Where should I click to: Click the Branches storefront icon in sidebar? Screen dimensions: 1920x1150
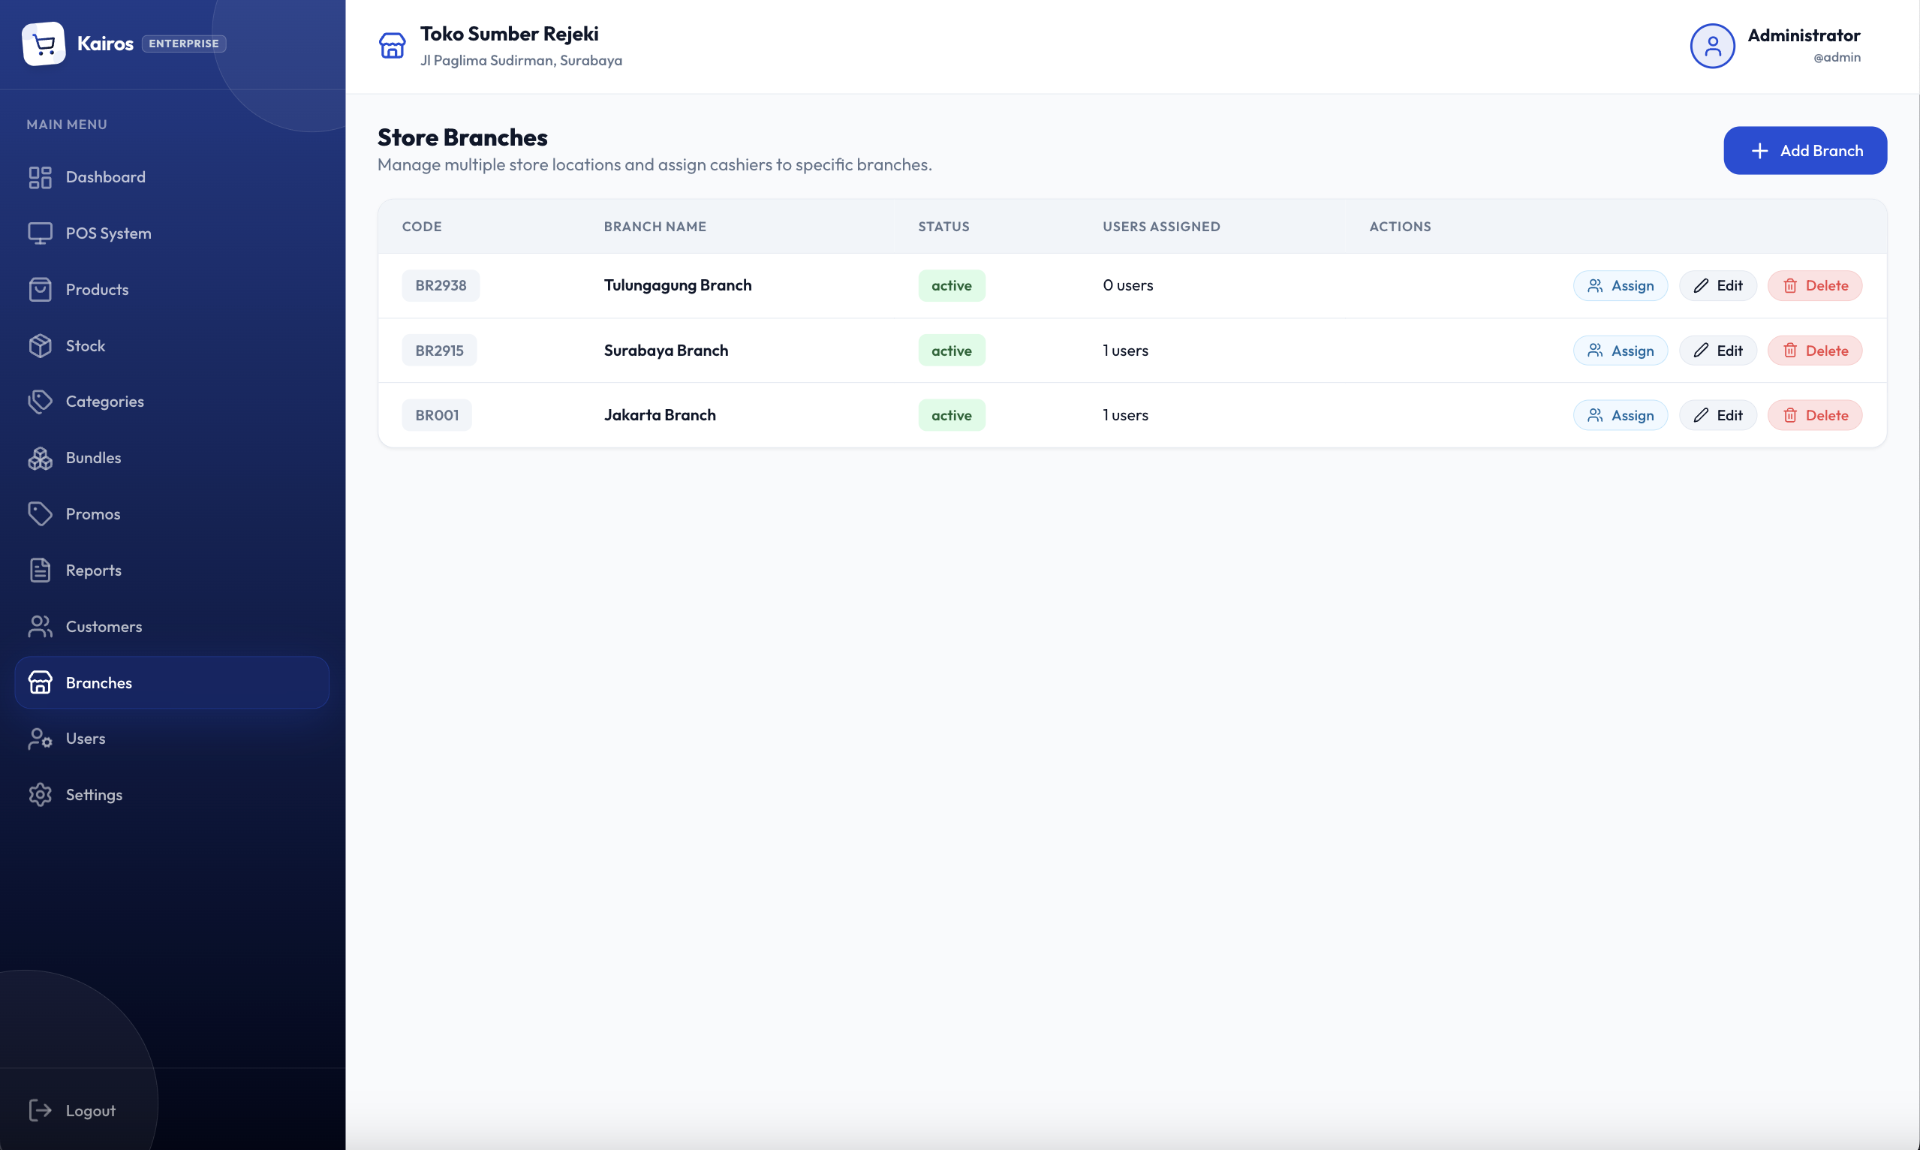point(40,682)
